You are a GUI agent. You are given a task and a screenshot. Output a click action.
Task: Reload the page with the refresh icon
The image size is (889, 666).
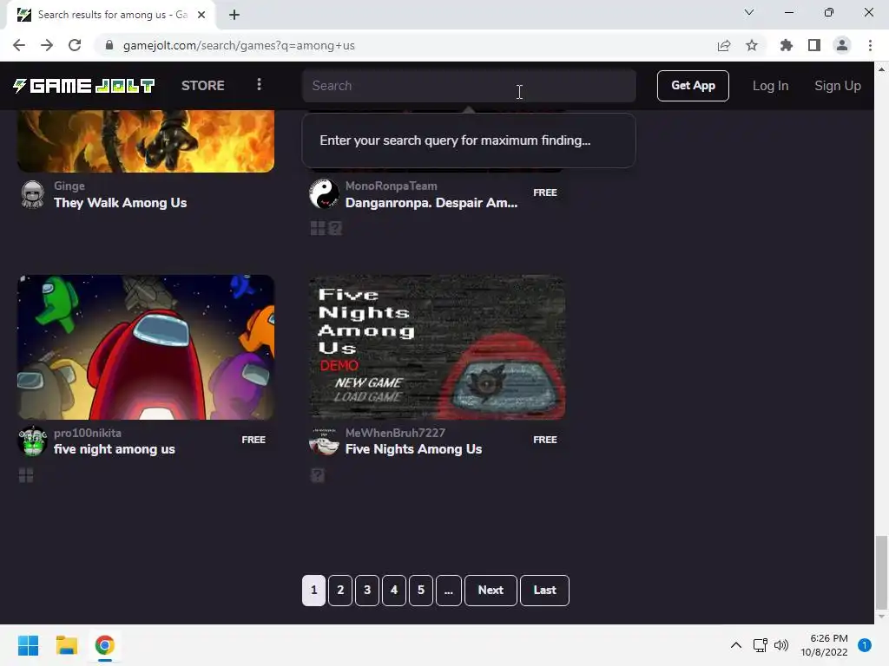(75, 45)
